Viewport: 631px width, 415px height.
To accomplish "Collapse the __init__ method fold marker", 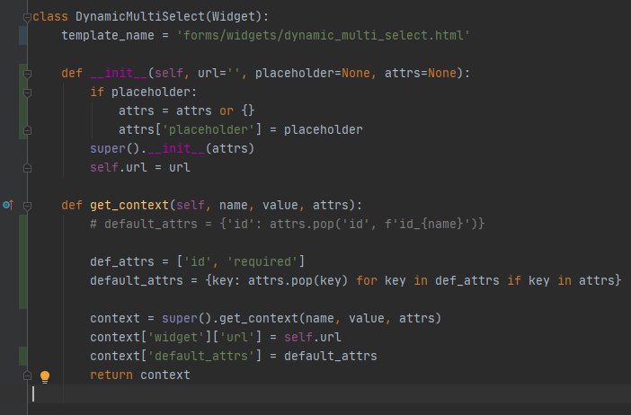I will 27,74.
